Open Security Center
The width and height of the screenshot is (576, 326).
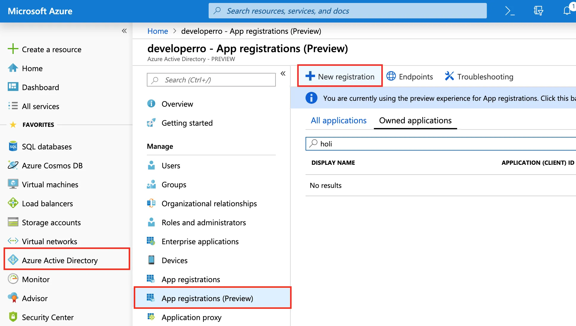(48, 317)
